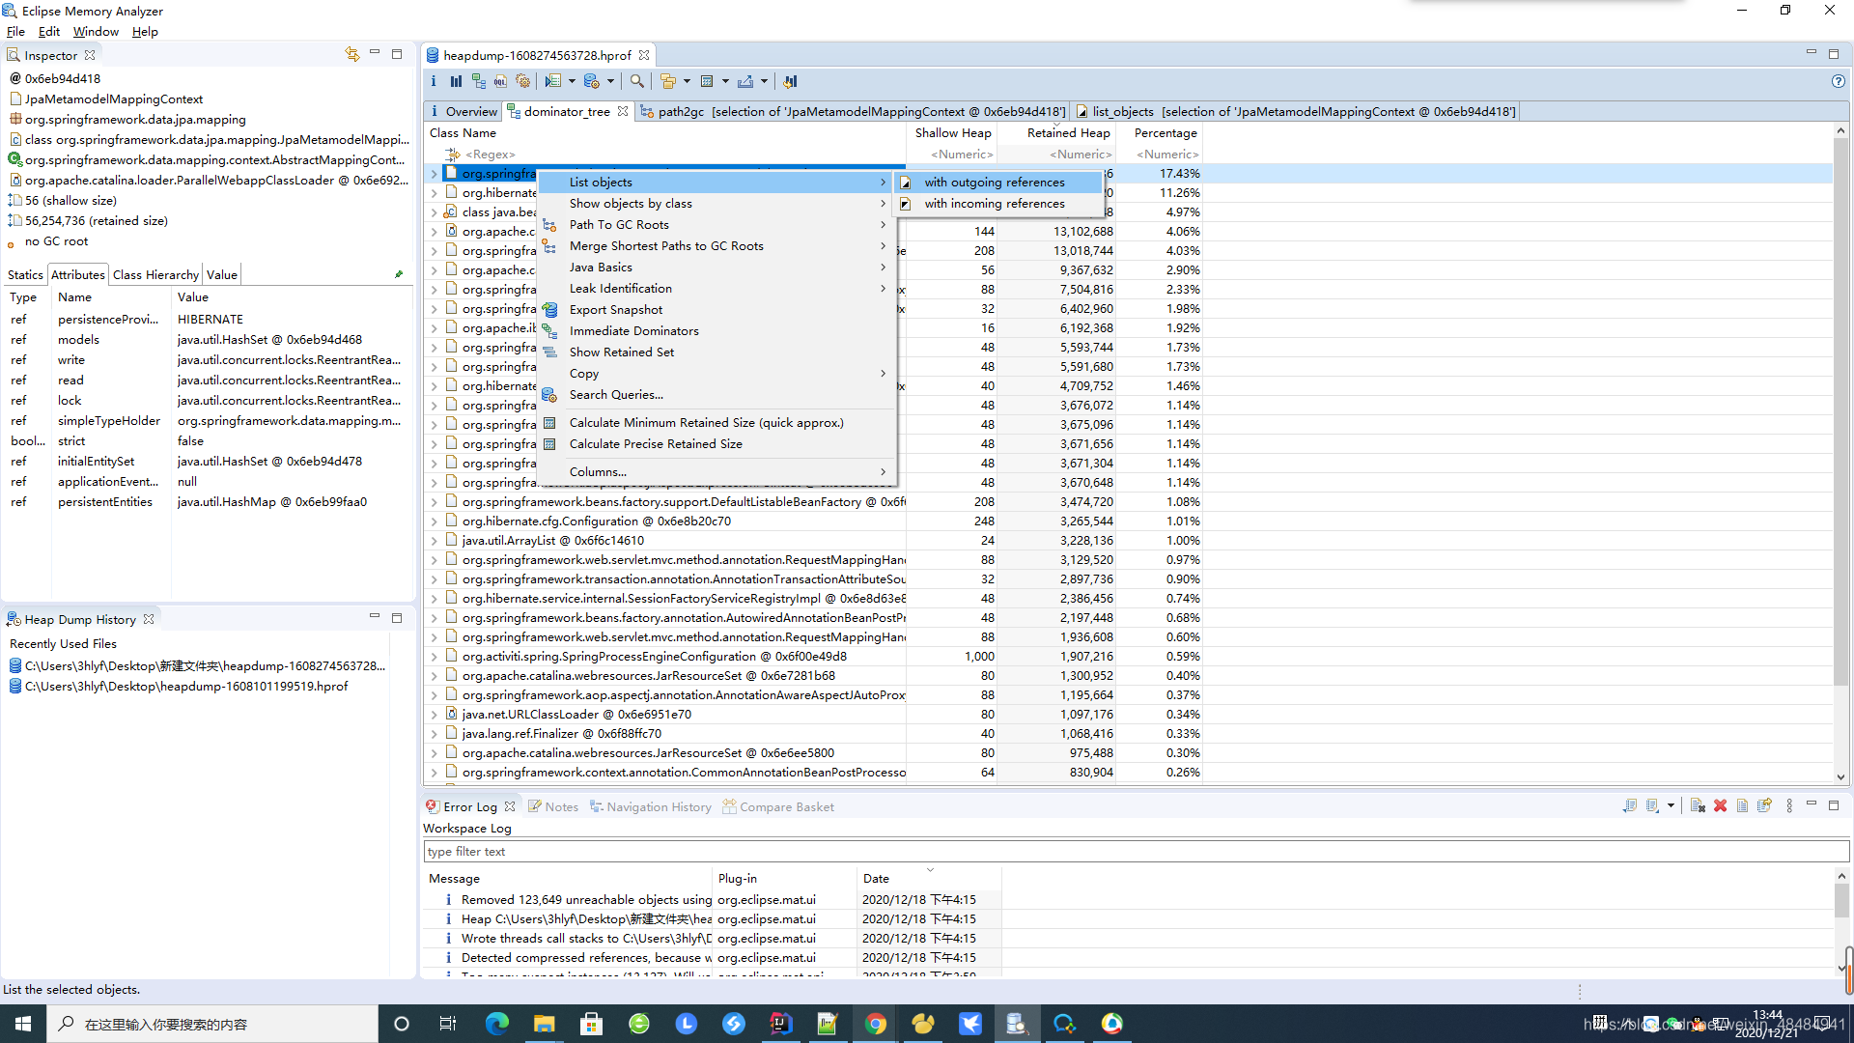Open the OQL query editor
This screenshot has width=1854, height=1043.
coord(500,81)
